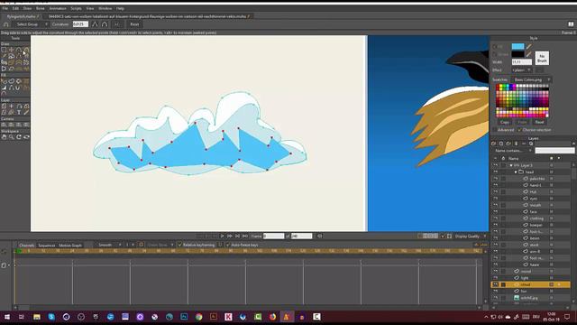This screenshot has height=325, width=577.
Task: Switch to the Sequencer tab
Action: click(x=47, y=246)
